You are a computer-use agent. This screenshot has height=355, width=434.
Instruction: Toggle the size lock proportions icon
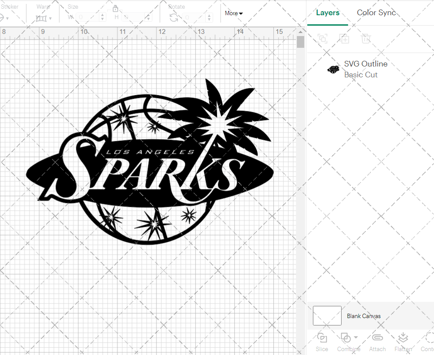click(x=115, y=8)
